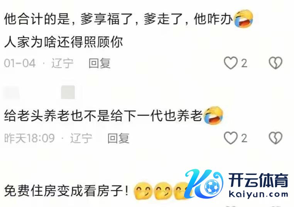Dislike the 昨天18:09 comment
Image resolution: width=294 pixels, height=207 pixels.
(x=275, y=138)
